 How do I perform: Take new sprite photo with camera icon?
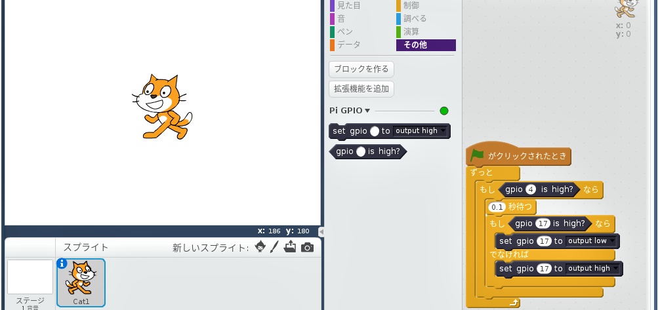(x=307, y=248)
